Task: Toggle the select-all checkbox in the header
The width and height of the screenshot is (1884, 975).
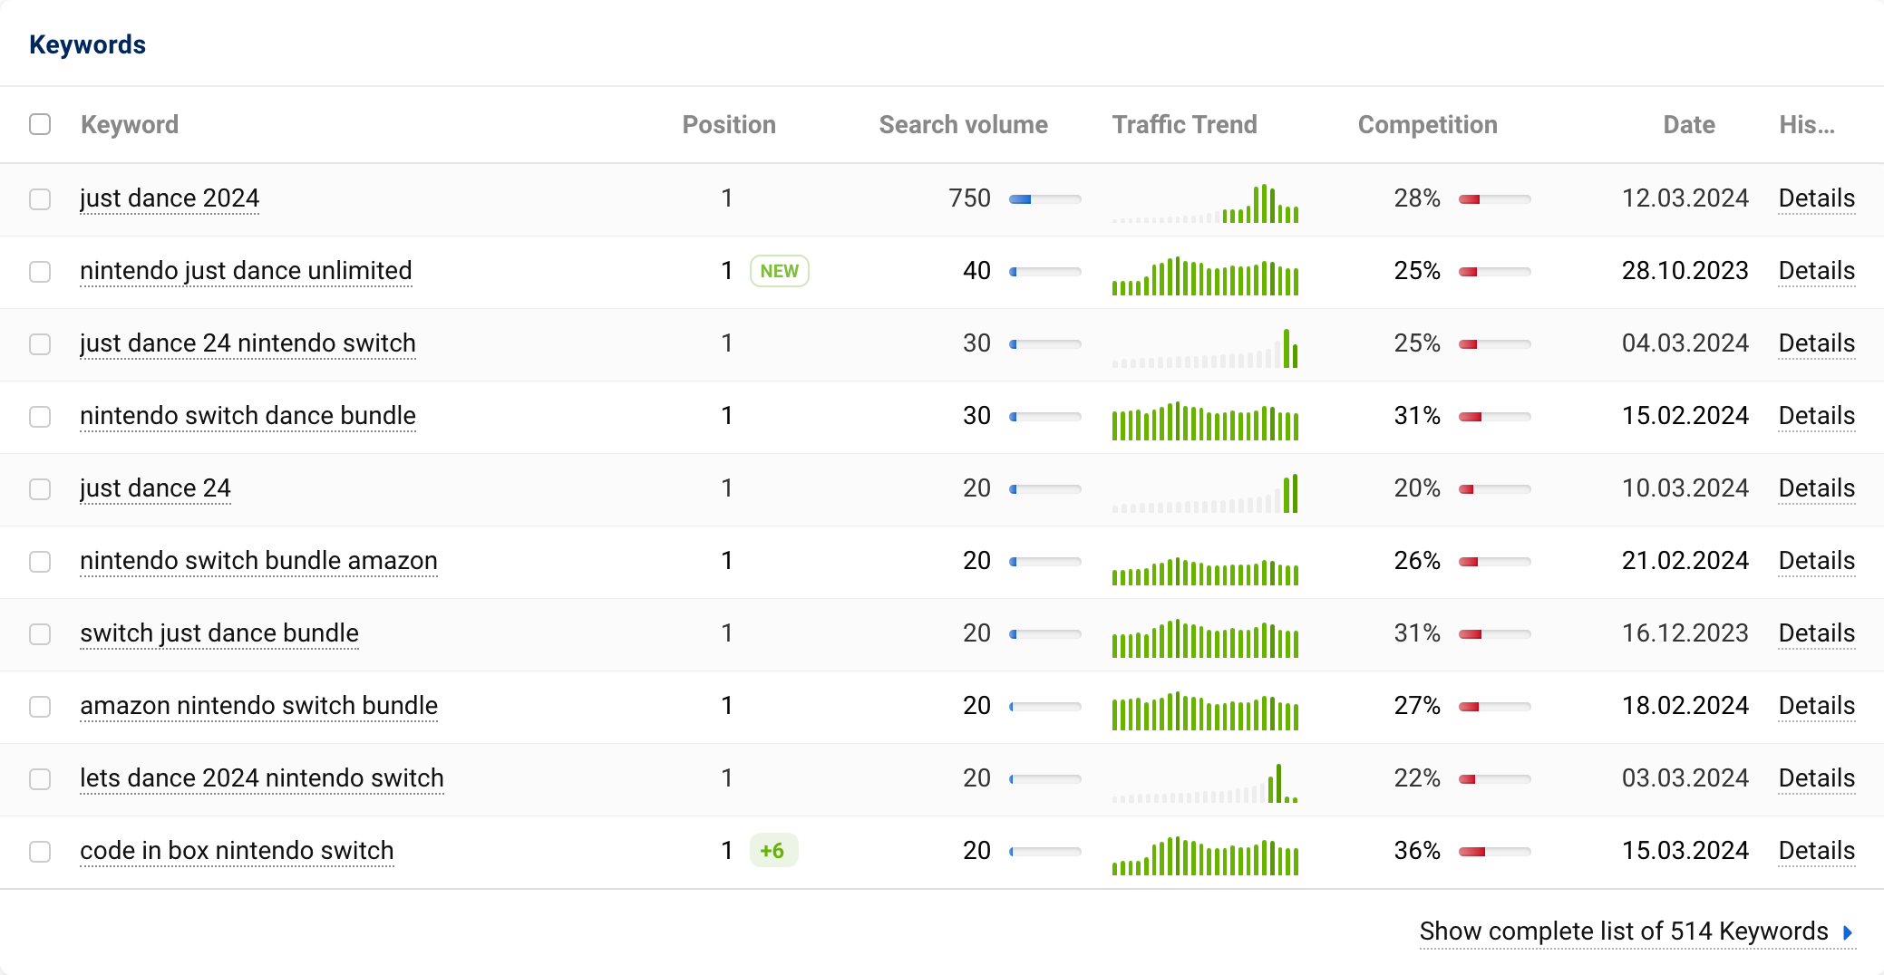Action: pyautogui.click(x=40, y=124)
